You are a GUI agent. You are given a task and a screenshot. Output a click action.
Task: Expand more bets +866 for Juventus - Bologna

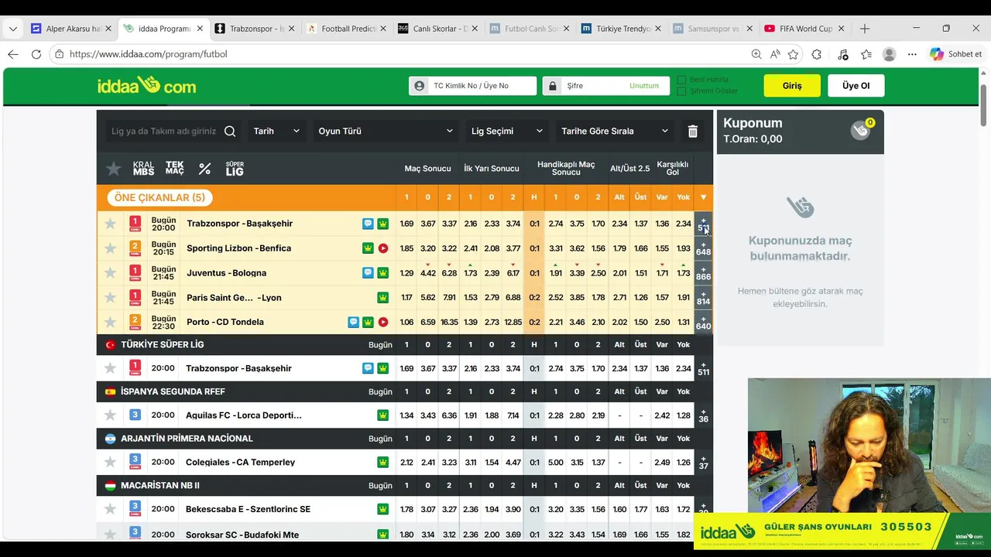pos(703,273)
